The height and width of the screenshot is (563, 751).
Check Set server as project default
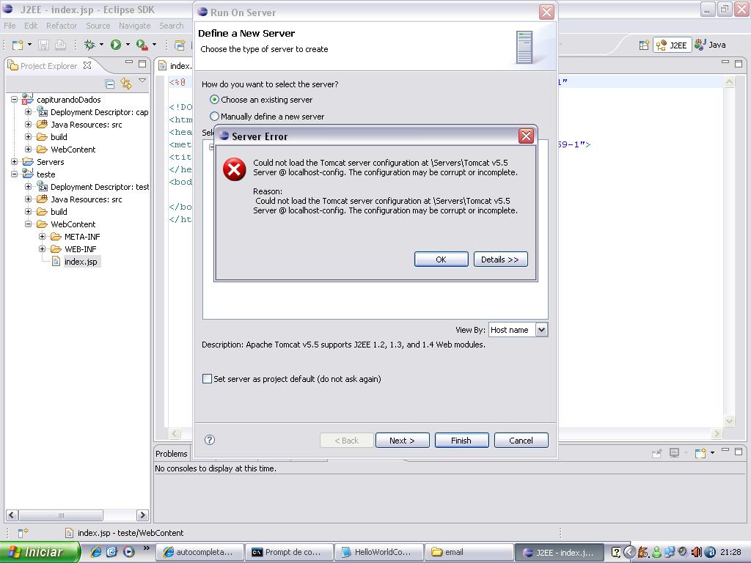coord(207,379)
